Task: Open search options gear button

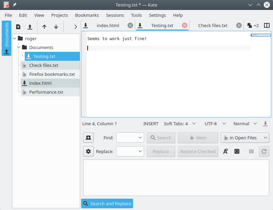Action: [x=88, y=151]
